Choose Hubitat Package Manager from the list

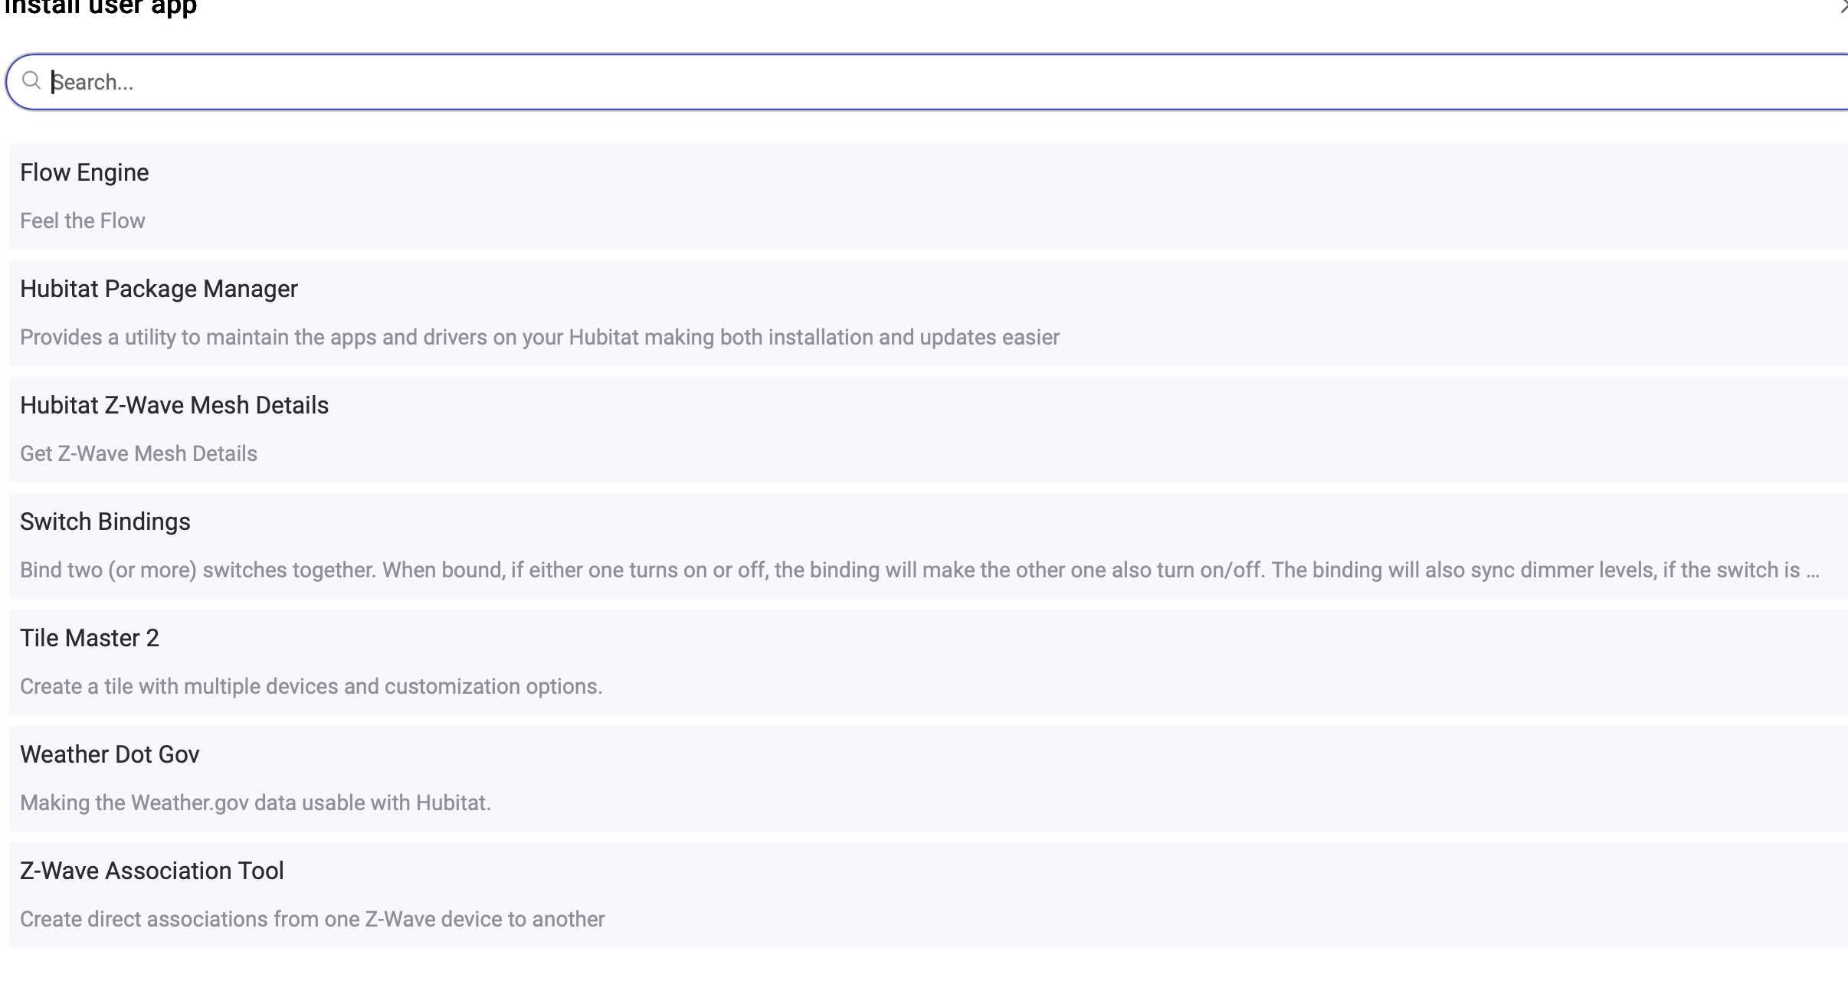[159, 289]
